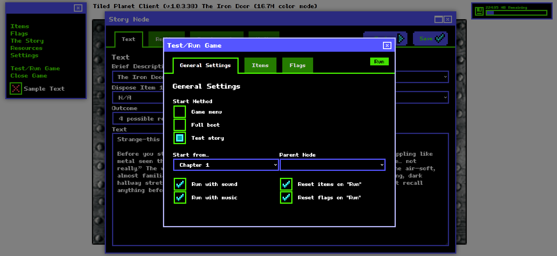The width and height of the screenshot is (557, 256).
Task: Open the Dispose Item dropdown arrow
Action: click(445, 98)
